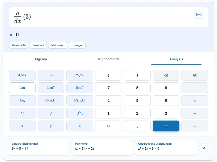The height and width of the screenshot is (162, 217).
Task: Click the division operator key
Action: [195, 88]
